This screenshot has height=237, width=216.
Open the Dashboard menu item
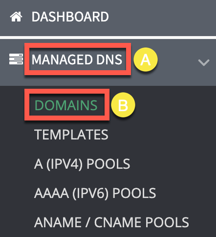70,17
